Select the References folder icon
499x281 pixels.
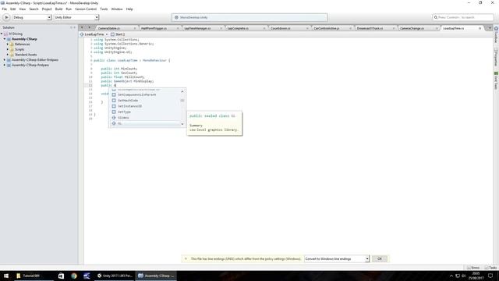pos(12,44)
